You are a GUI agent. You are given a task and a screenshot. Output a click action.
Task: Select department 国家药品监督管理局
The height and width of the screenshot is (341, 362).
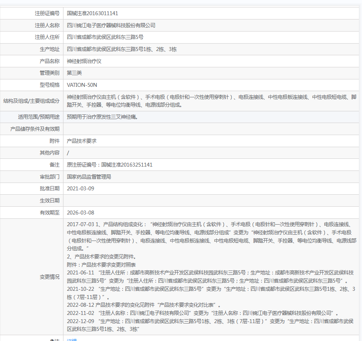[x=89, y=177]
